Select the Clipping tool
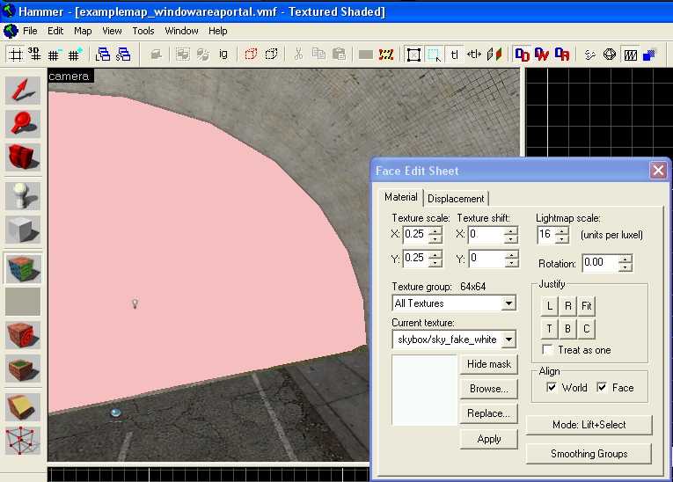Viewport: 673px width, 482px height. [23, 406]
